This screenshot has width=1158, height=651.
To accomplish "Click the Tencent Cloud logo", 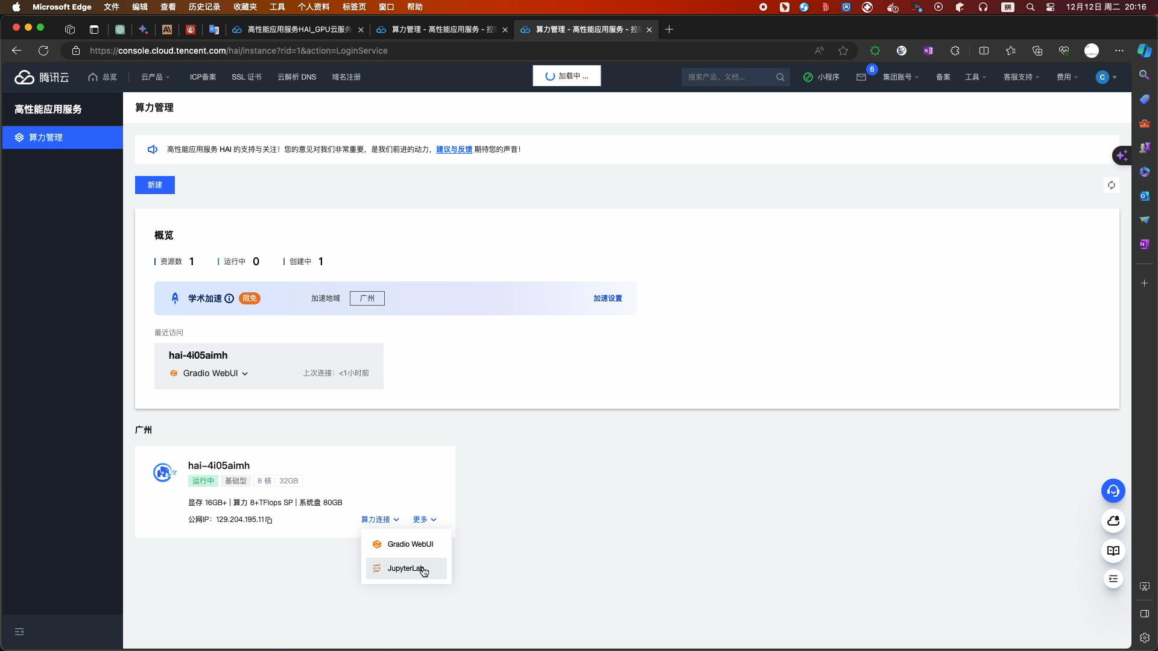I will (x=42, y=77).
